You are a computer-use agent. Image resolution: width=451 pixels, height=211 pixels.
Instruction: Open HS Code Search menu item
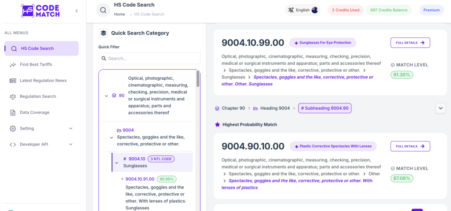tap(41, 48)
